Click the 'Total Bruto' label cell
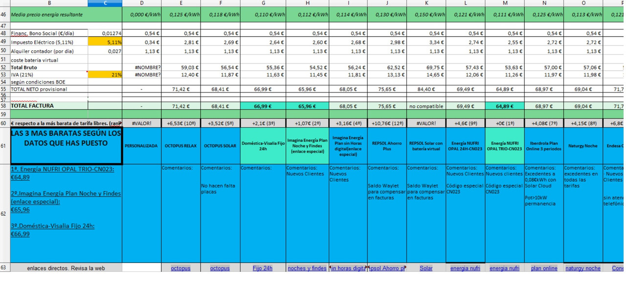 (x=49, y=67)
